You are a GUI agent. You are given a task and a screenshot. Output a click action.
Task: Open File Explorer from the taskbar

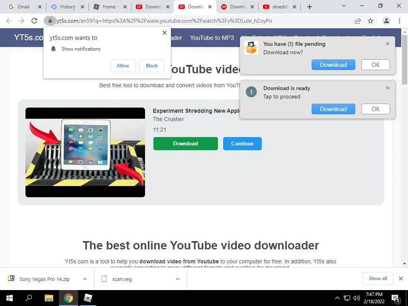point(49,298)
